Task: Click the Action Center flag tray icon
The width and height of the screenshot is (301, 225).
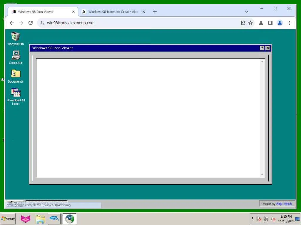Action: (x=259, y=219)
